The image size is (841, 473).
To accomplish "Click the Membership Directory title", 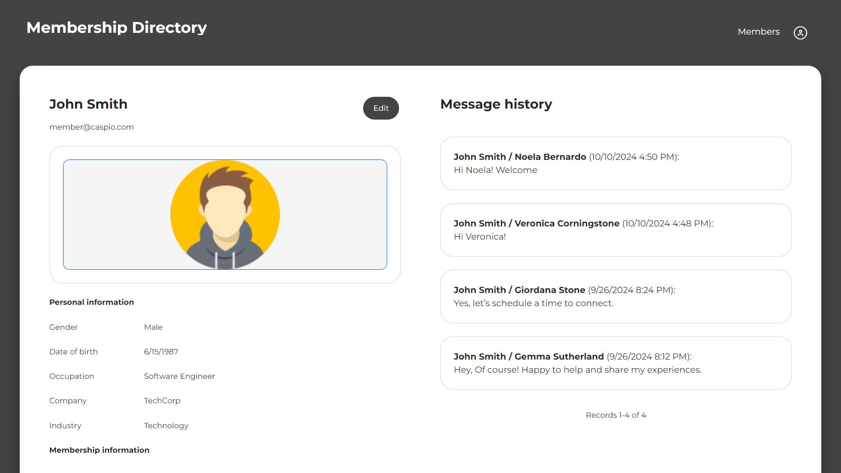I will (117, 28).
